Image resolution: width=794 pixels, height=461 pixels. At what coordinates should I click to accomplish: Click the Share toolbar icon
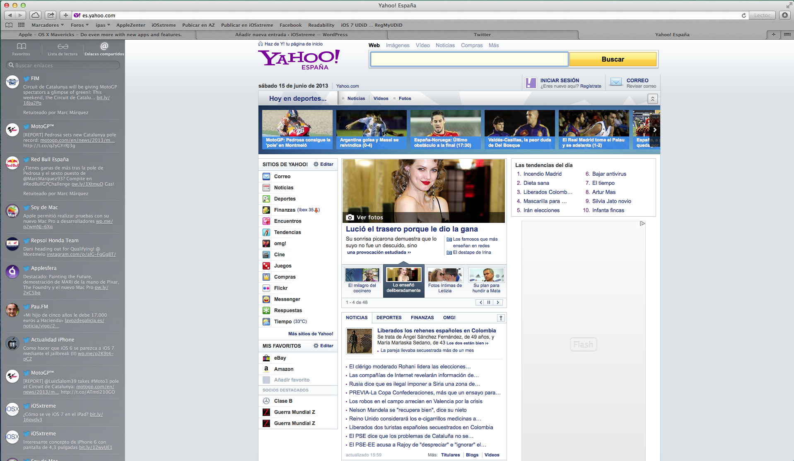[51, 15]
